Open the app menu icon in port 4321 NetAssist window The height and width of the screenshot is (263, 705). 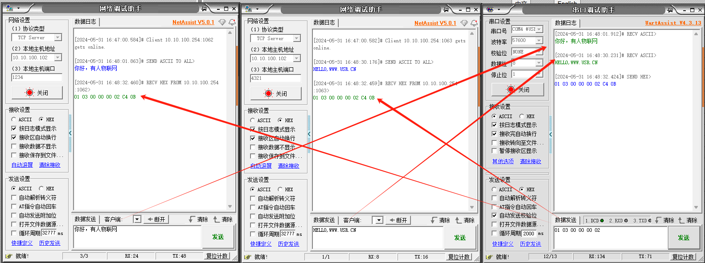(248, 9)
